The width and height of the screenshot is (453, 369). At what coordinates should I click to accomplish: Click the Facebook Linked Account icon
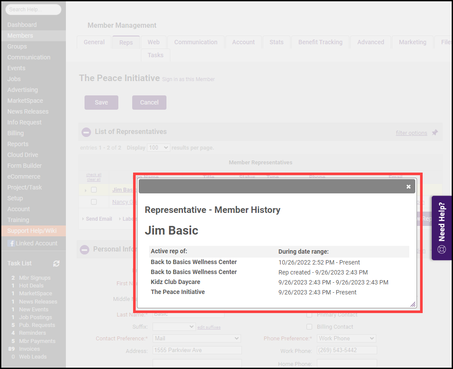pos(11,244)
